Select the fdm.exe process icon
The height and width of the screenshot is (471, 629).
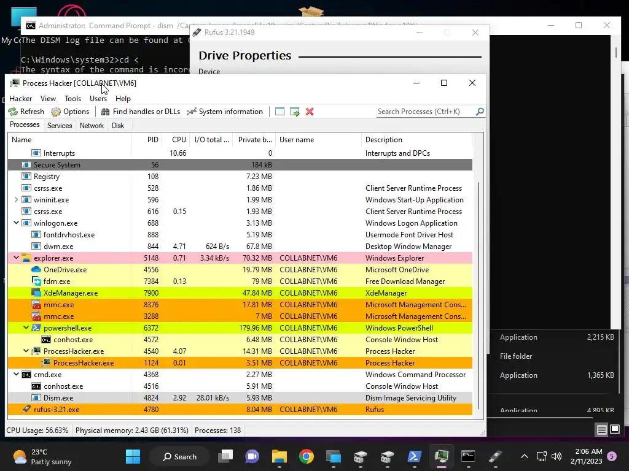tap(36, 281)
